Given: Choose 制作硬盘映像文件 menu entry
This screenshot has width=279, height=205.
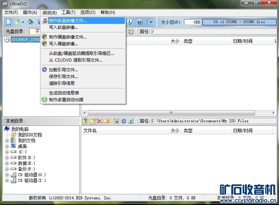Looking at the screenshot, I should (x=83, y=37).
